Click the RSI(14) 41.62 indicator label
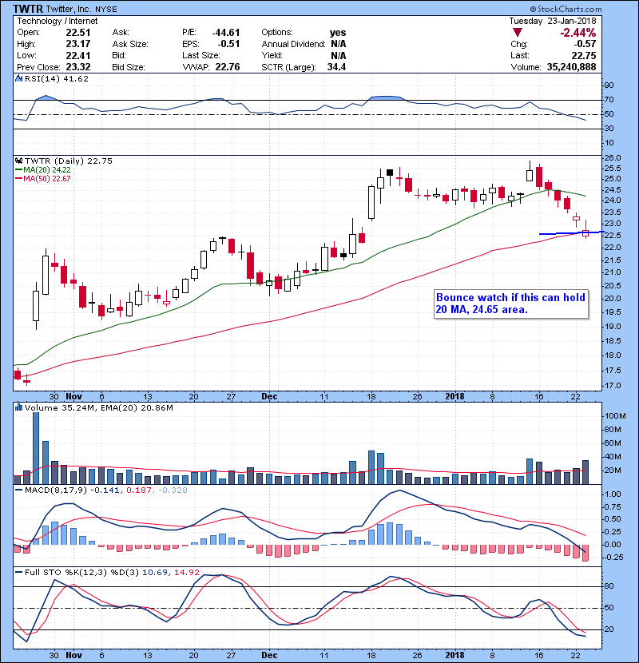Image resolution: width=639 pixels, height=663 pixels. (57, 78)
